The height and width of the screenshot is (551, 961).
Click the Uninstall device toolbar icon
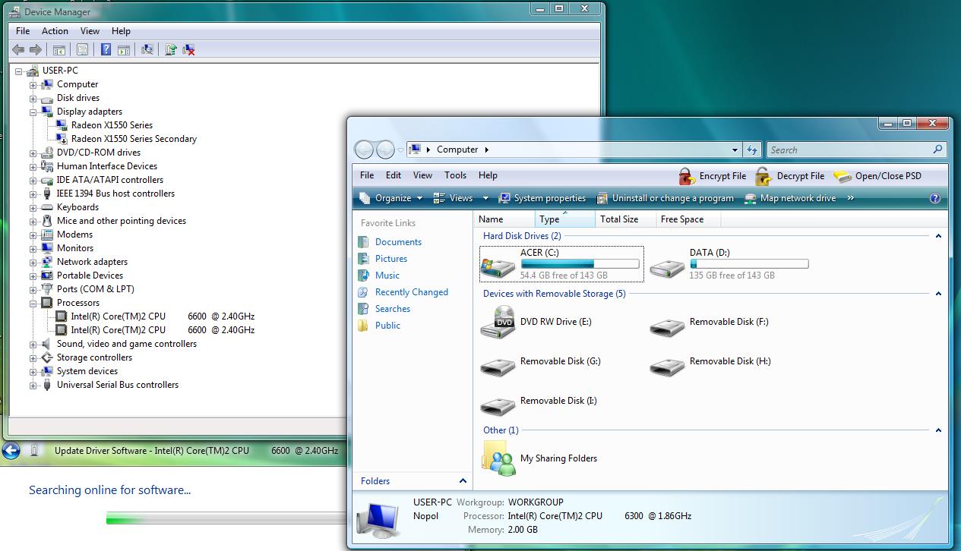point(189,50)
